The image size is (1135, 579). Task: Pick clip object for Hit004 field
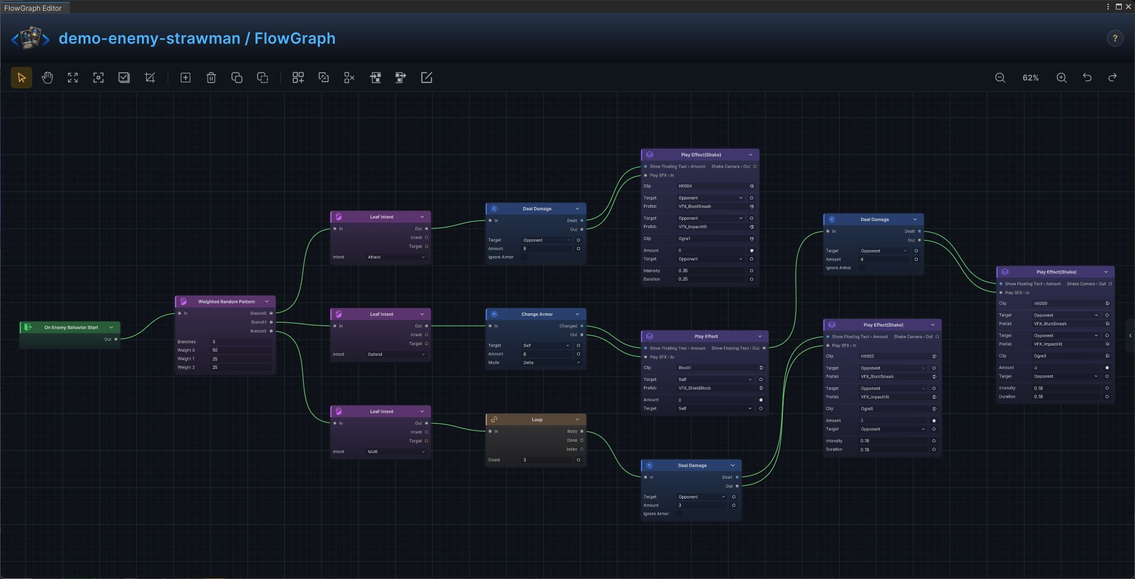(752, 186)
